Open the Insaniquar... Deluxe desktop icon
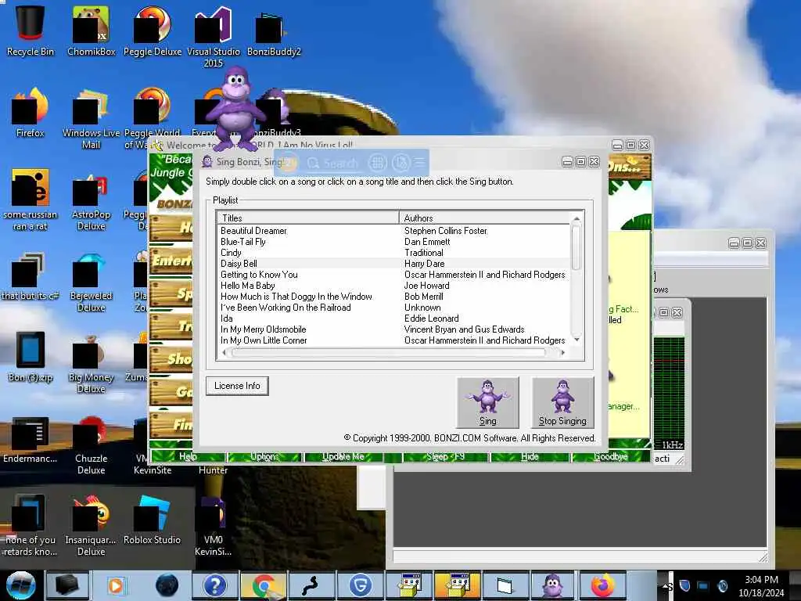Image resolution: width=801 pixels, height=601 pixels. [x=91, y=526]
